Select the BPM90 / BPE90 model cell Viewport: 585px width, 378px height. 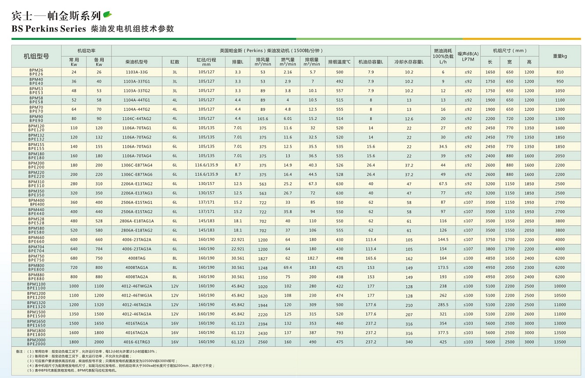pyautogui.click(x=36, y=118)
